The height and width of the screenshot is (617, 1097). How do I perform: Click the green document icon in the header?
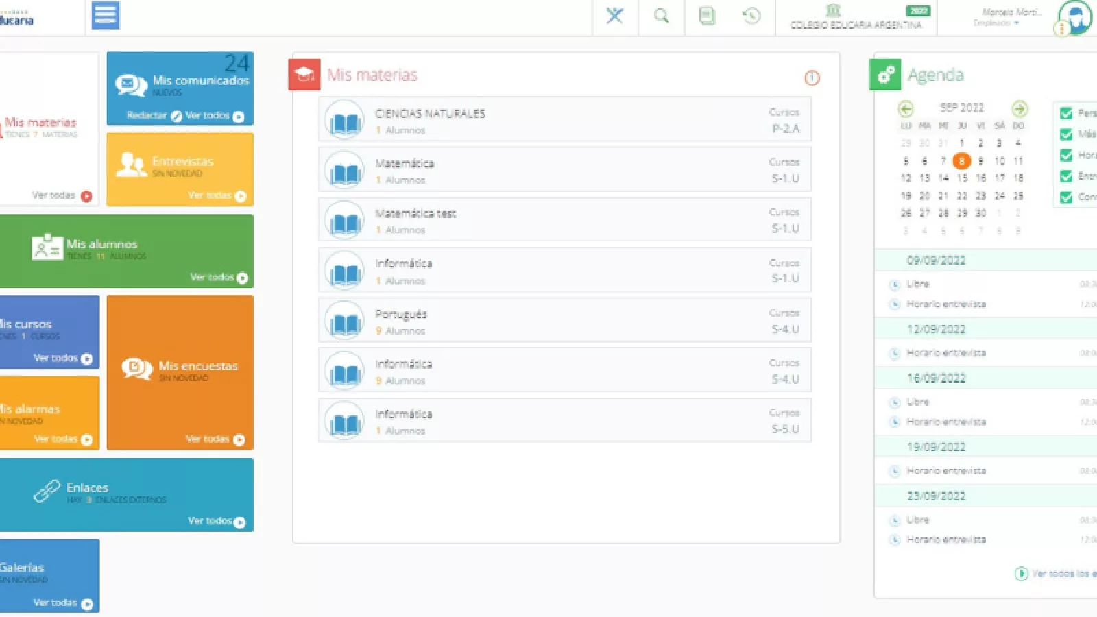point(706,16)
